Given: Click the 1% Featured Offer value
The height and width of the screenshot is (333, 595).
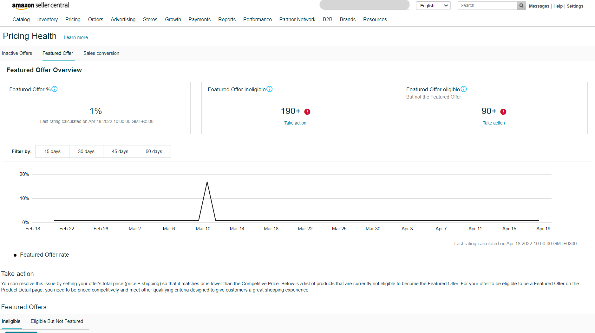Looking at the screenshot, I should tap(96, 111).
